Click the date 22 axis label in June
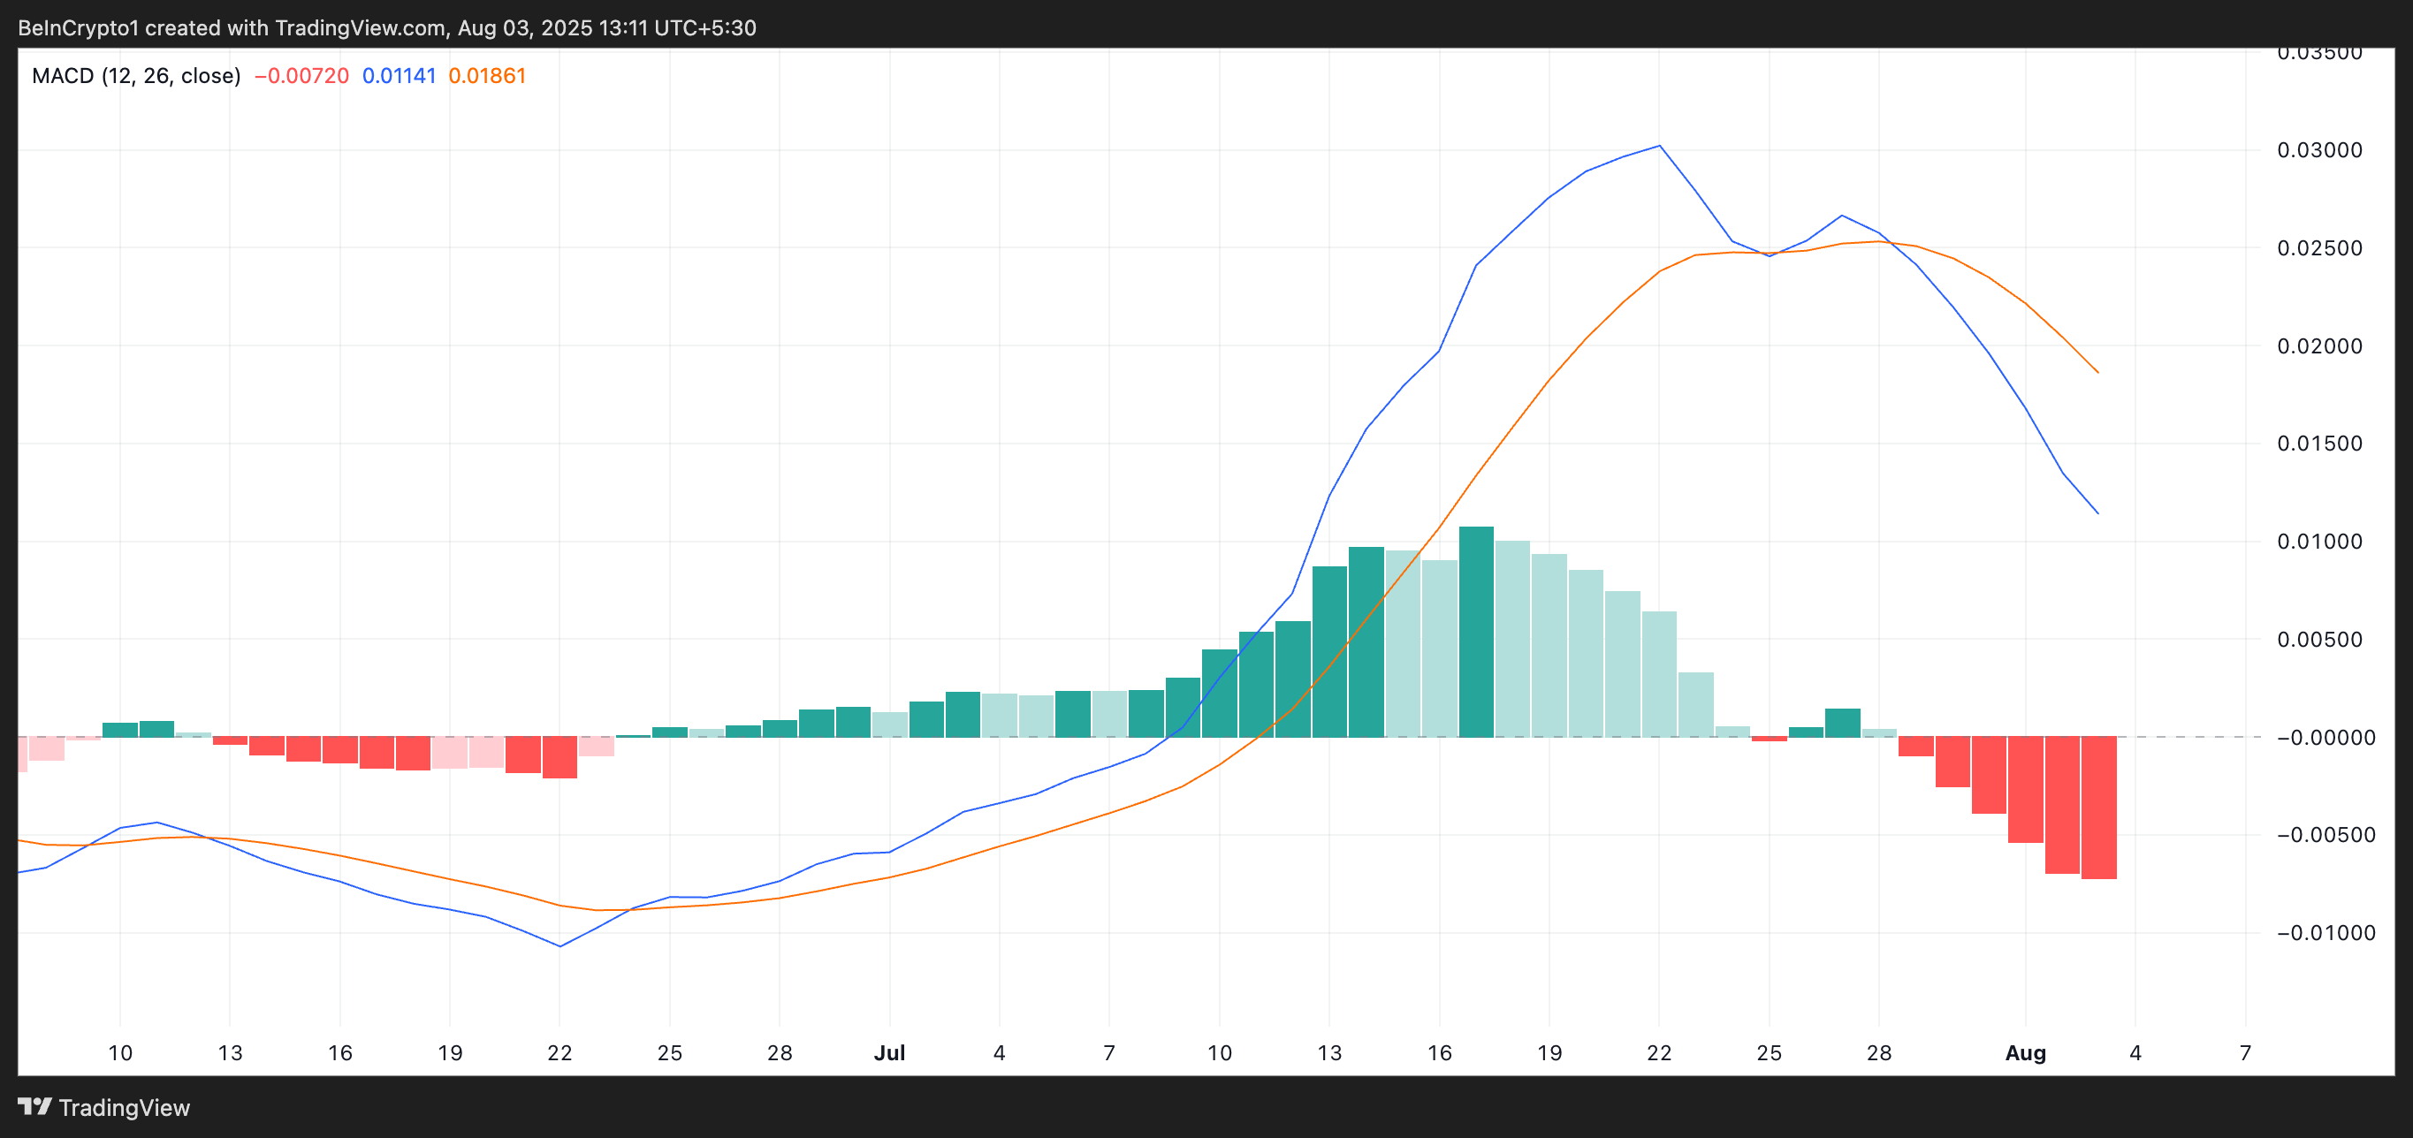Image resolution: width=2413 pixels, height=1138 pixels. (559, 1053)
